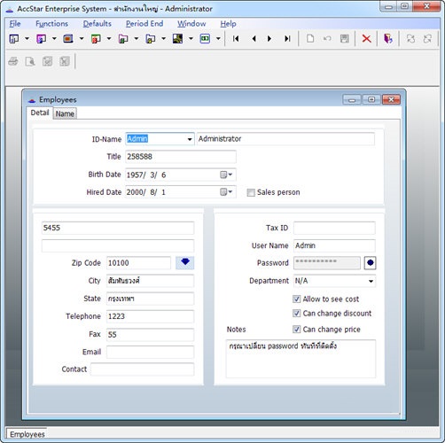Switch to the Name tab
Image resolution: width=445 pixels, height=443 pixels.
65,113
